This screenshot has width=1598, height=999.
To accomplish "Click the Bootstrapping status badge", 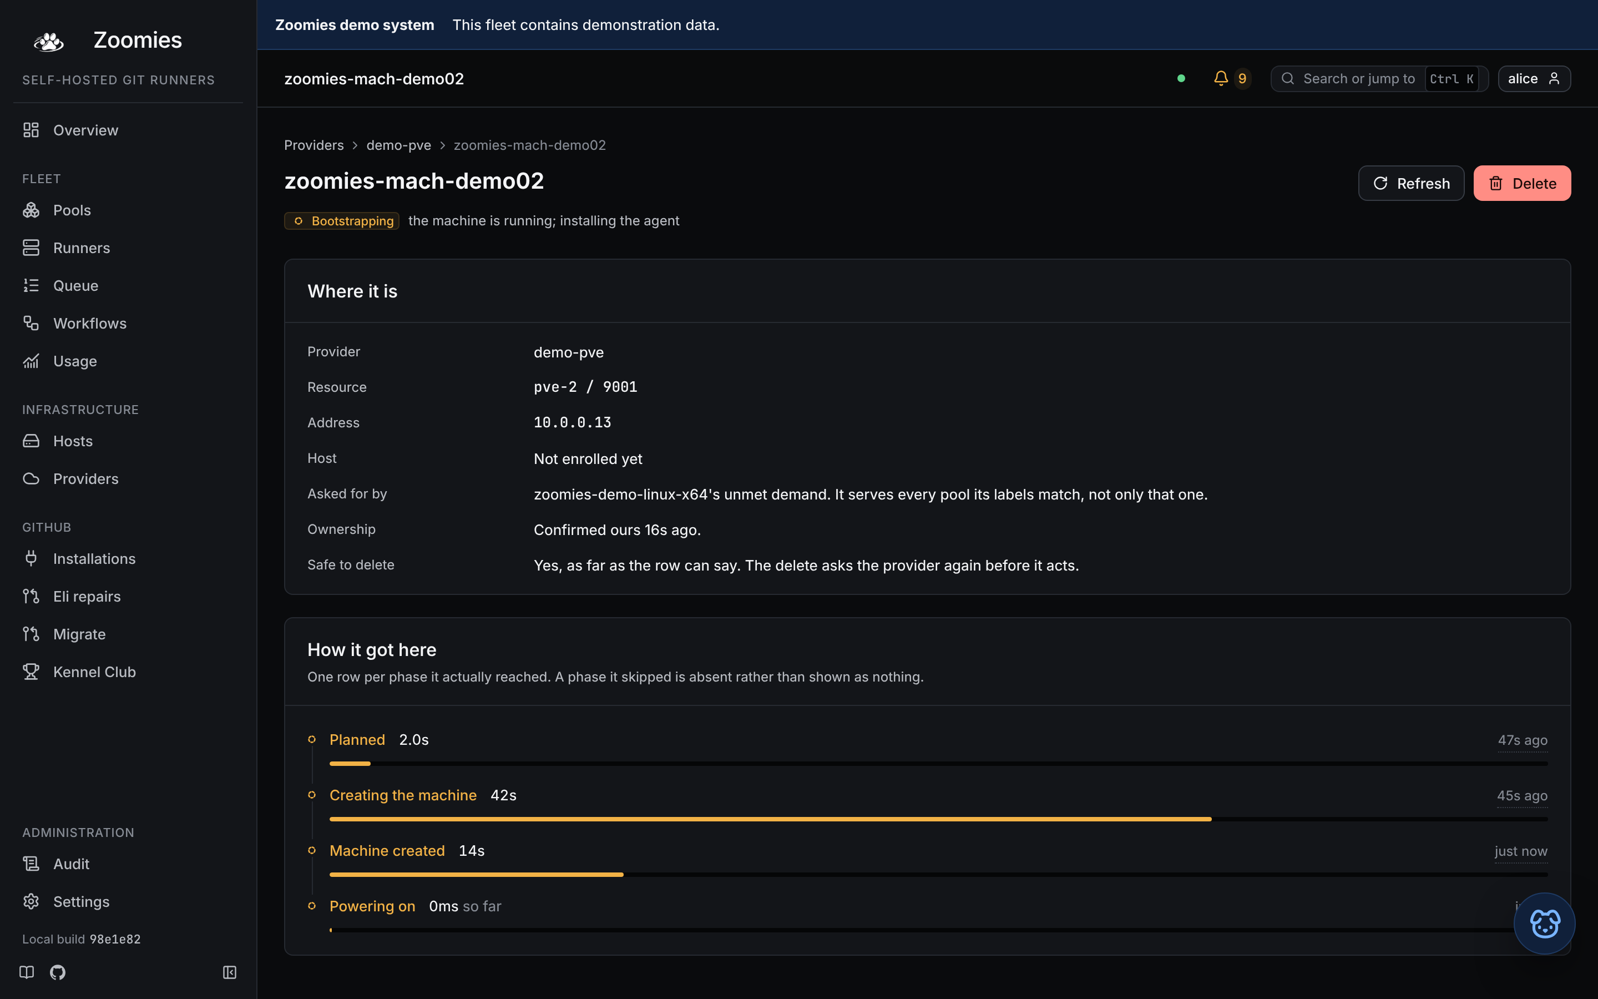I will point(341,221).
